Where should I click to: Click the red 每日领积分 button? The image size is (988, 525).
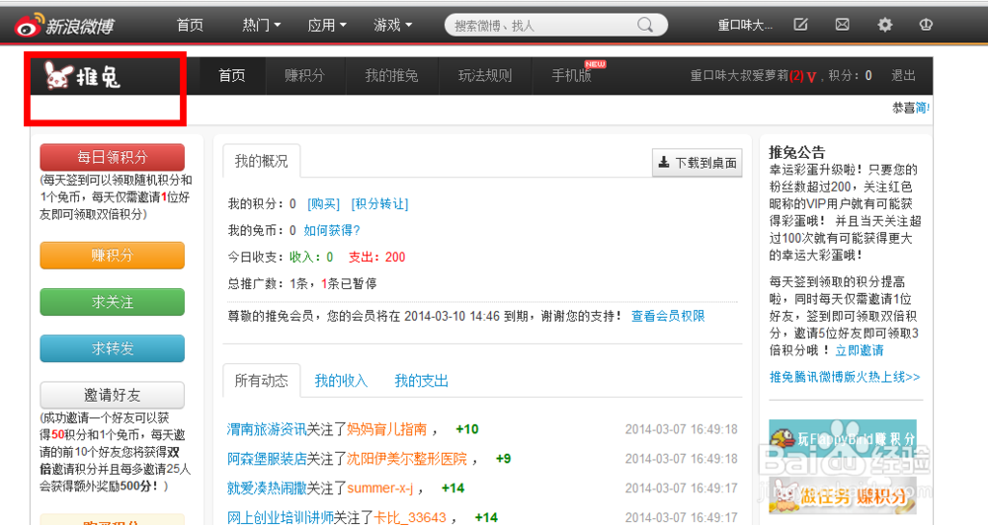point(113,157)
